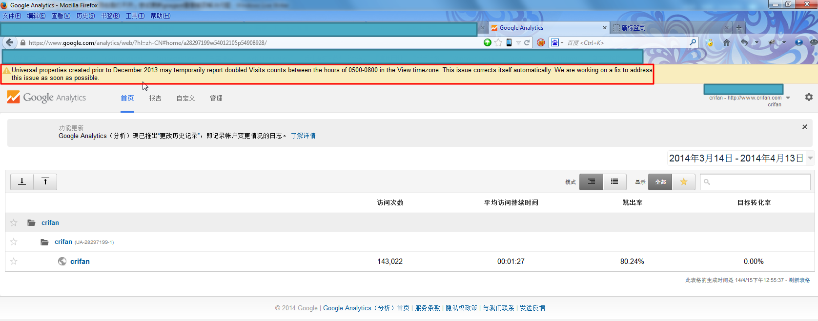Click the red blocked-circle addon icon
The height and width of the screenshot is (321, 818).
541,42
